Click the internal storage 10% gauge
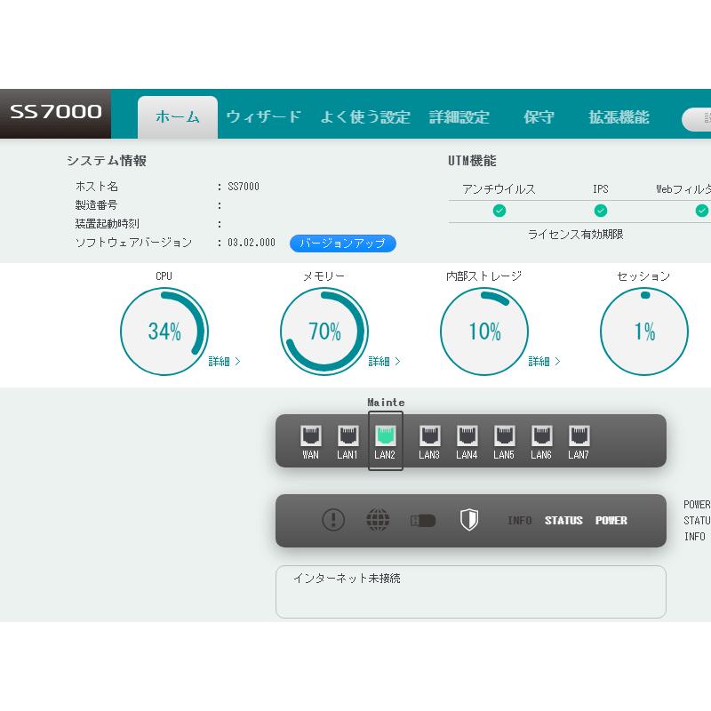Screen dimensions: 711x711 [484, 332]
